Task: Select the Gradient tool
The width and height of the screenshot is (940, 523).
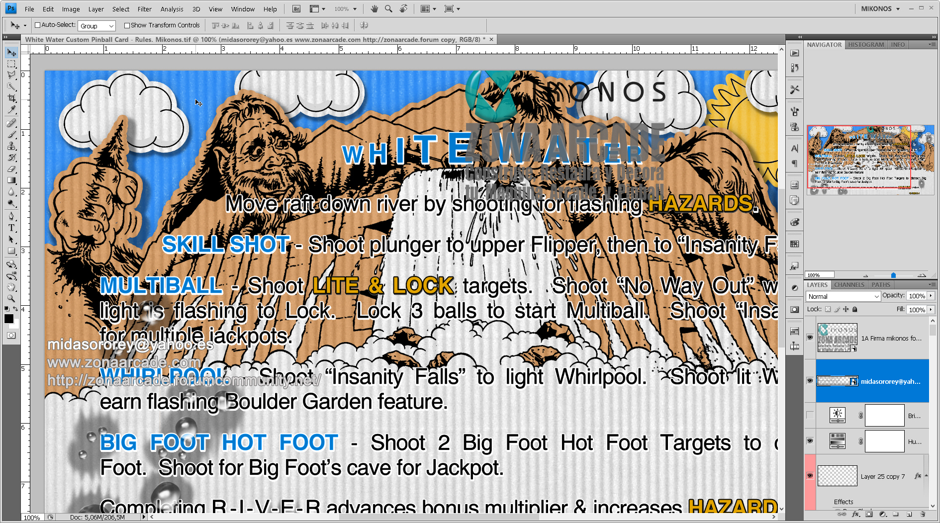Action: pyautogui.click(x=11, y=180)
